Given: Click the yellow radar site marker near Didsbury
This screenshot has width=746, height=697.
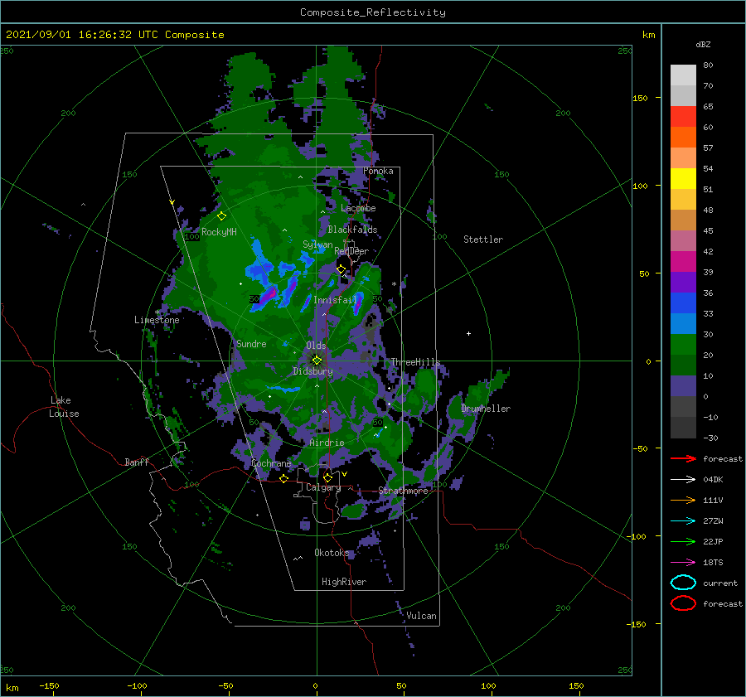Looking at the screenshot, I should [317, 361].
